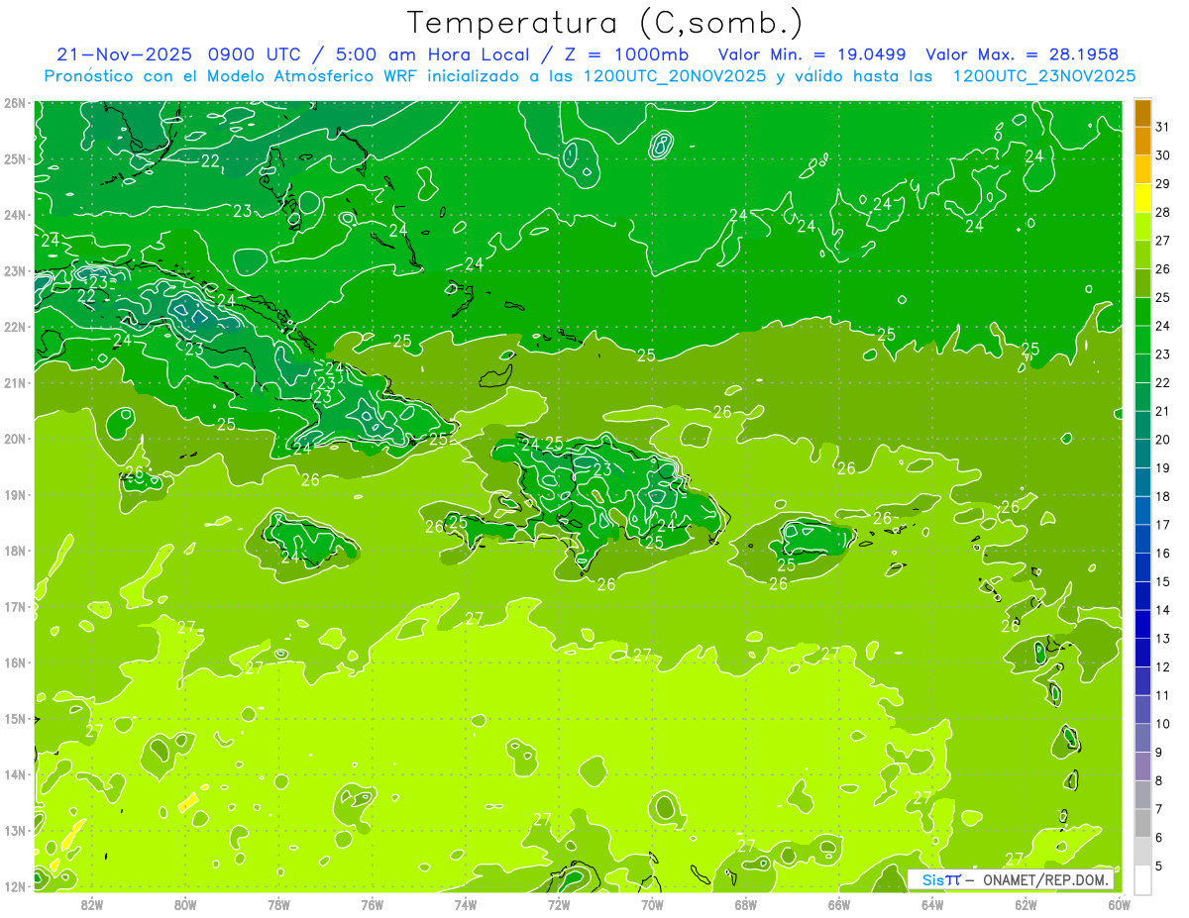
Task: Click the '19N' latitude axis label
Action: point(15,495)
